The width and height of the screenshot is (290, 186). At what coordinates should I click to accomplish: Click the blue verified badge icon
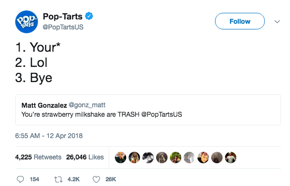89,16
